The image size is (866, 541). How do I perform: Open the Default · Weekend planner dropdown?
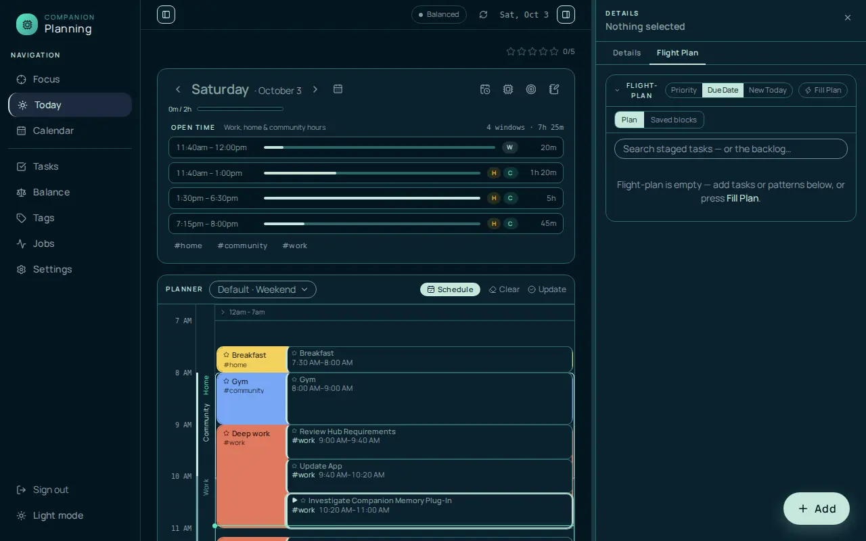pyautogui.click(x=263, y=289)
